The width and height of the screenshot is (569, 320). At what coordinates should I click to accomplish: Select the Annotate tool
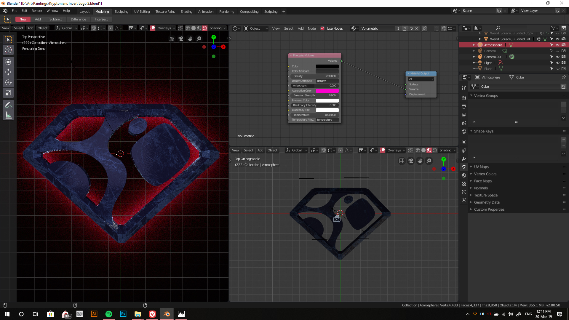point(8,105)
